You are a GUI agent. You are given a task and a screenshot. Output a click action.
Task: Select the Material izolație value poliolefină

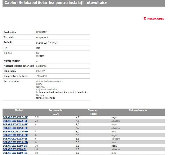tap(41, 66)
